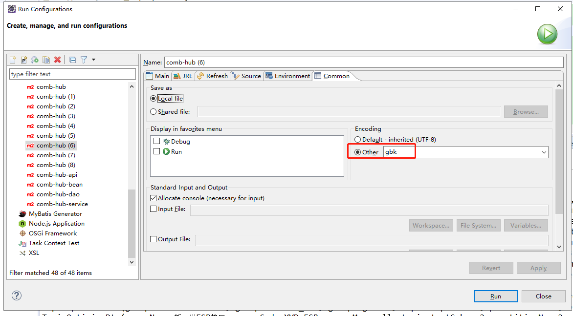
Task: Switch to the Main tab
Action: tap(157, 76)
